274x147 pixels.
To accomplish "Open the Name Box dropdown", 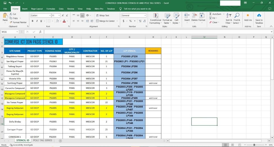I will pos(17,32).
